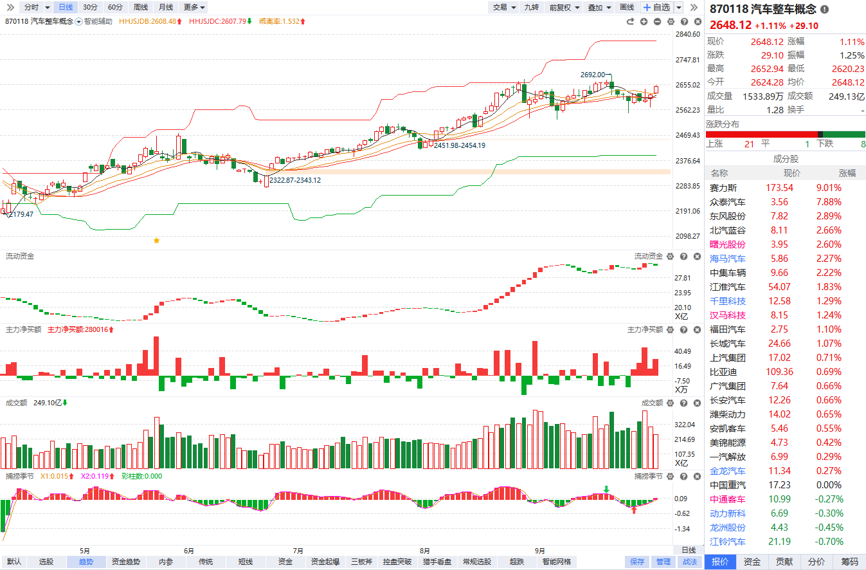
Task: Click the 2692.00 high price marker
Action: click(x=592, y=75)
